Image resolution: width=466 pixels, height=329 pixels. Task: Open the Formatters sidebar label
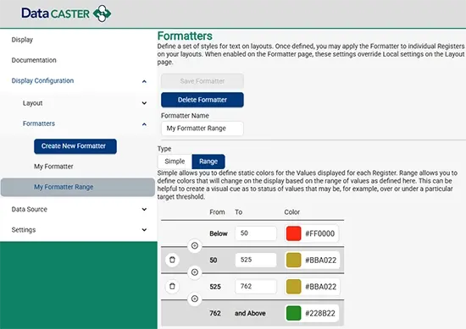39,123
